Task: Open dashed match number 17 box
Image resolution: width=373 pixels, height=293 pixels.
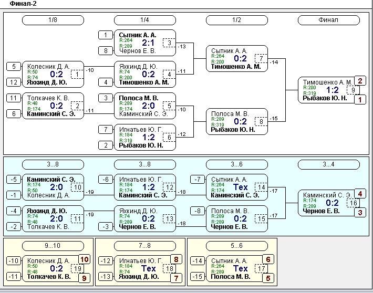Action: (261, 269)
